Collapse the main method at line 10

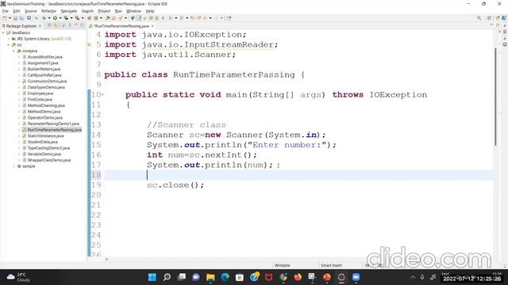(103, 95)
